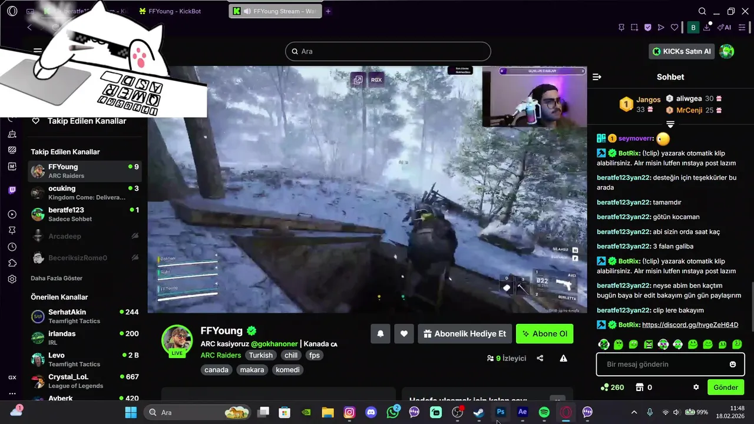The width and height of the screenshot is (754, 424).
Task: Select the FFYoung Stream browser tab
Action: tap(276, 11)
